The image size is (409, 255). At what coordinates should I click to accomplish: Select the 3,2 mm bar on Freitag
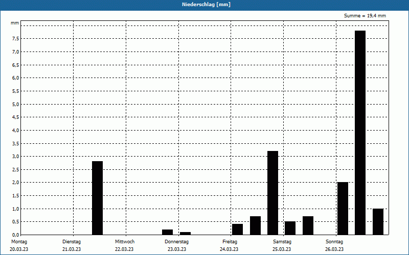pyautogui.click(x=273, y=193)
